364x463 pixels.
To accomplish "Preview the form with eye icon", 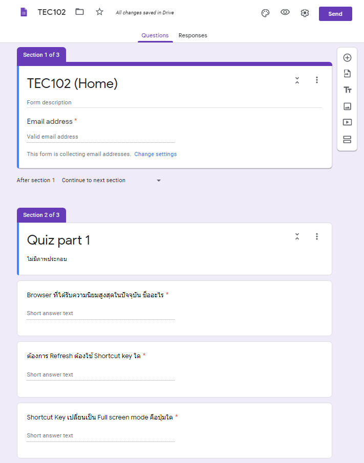I will 285,13.
